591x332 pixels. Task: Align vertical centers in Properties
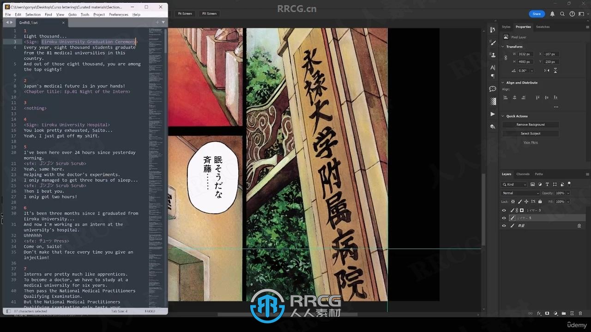pyautogui.click(x=547, y=97)
